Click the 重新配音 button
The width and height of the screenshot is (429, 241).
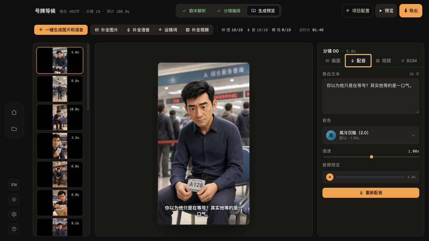pos(371,193)
